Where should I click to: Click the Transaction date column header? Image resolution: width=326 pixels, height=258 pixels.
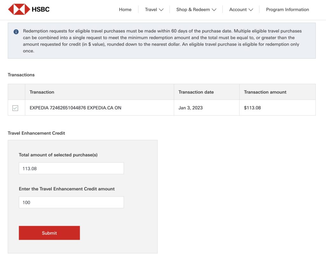(x=195, y=92)
